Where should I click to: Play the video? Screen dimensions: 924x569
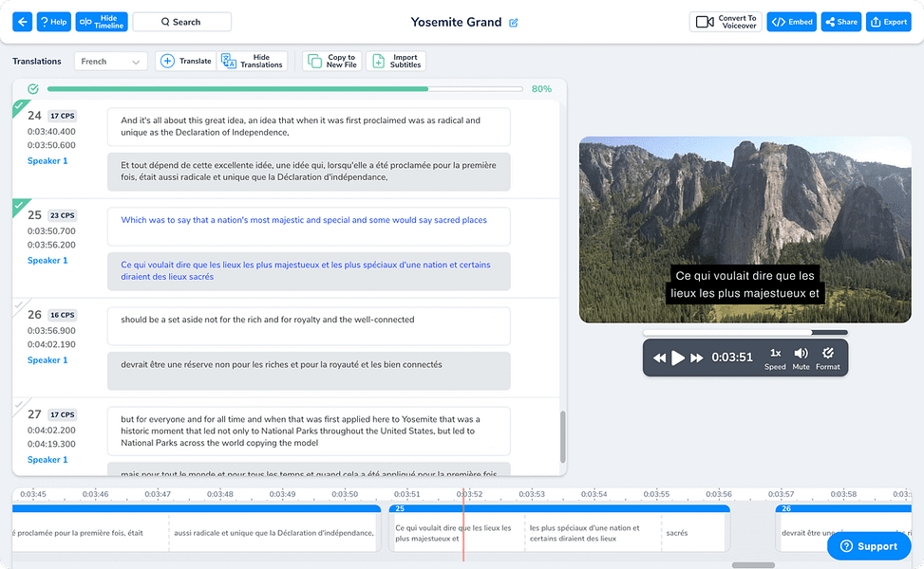click(x=678, y=358)
